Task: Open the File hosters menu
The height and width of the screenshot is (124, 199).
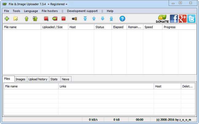Action: tap(50, 11)
